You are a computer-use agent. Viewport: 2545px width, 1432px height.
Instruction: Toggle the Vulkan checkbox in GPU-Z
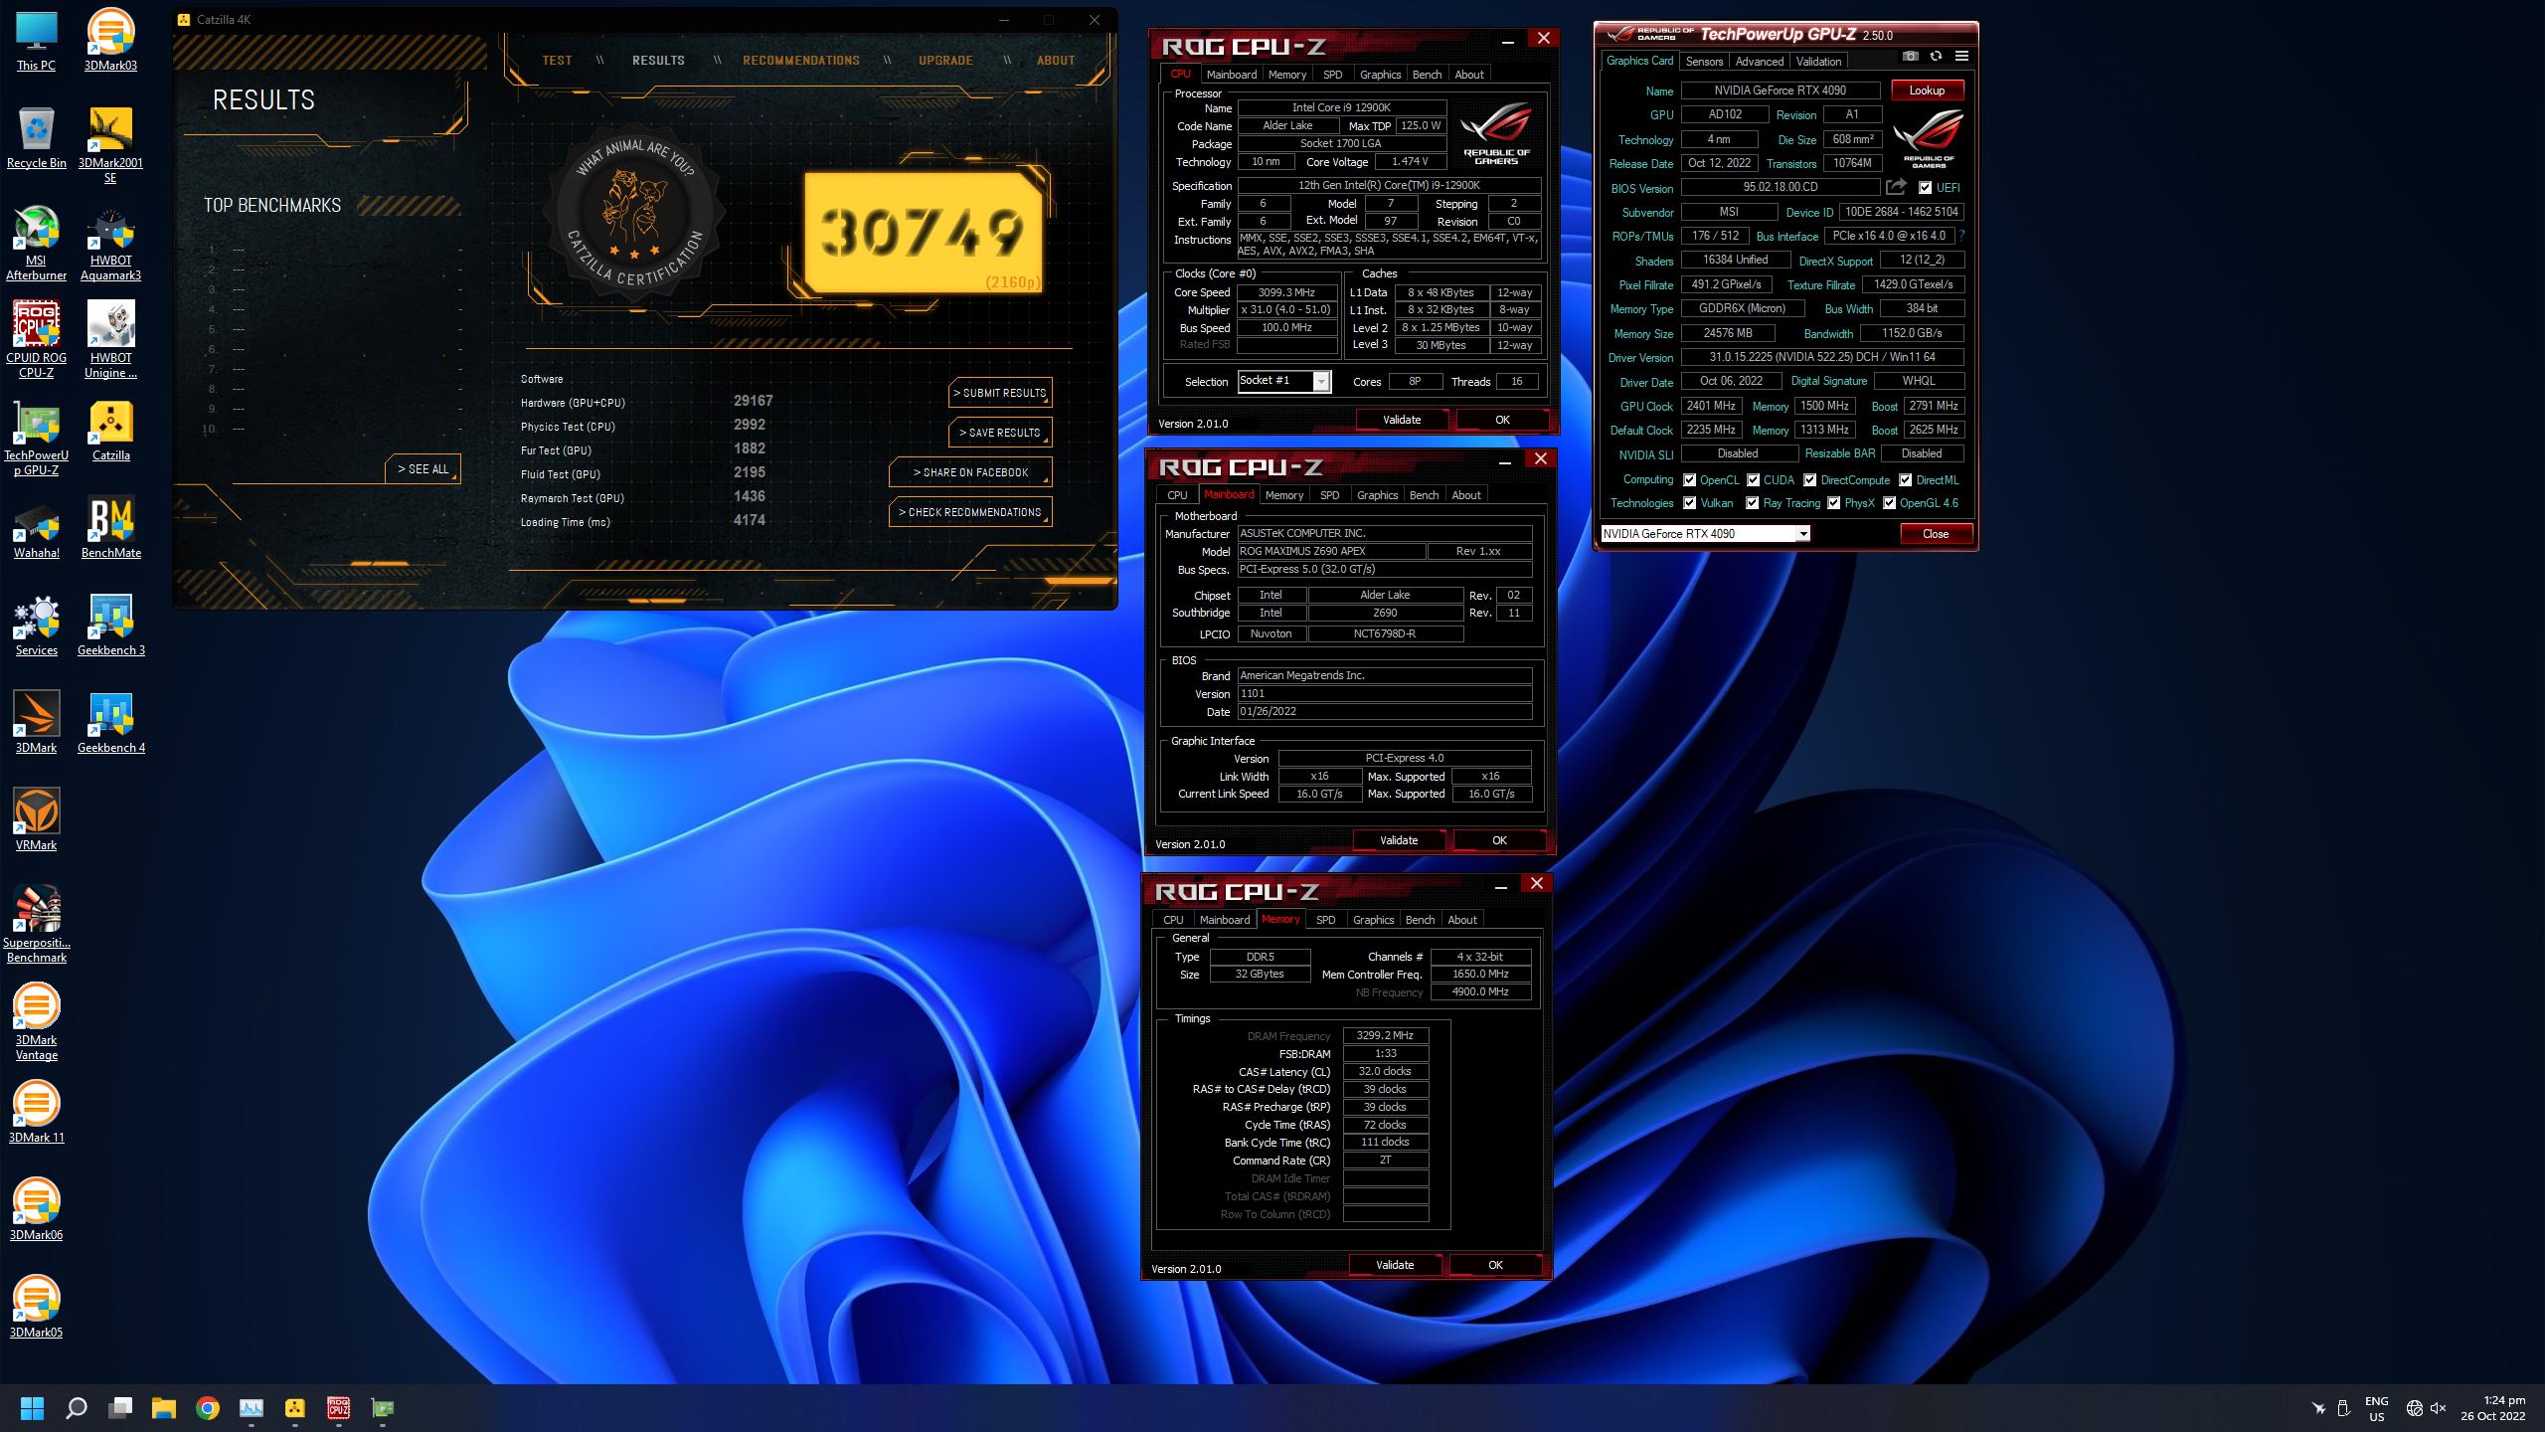[x=1689, y=503]
